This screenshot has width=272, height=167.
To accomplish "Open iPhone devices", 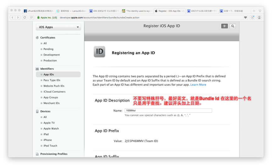I will 47,140.
